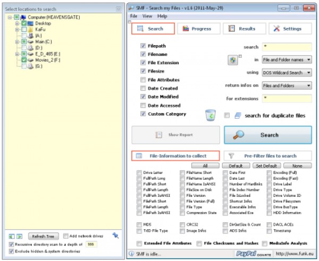The height and width of the screenshot is (261, 319).
Task: Enable the Date Created checkbox
Action: [x=143, y=88]
